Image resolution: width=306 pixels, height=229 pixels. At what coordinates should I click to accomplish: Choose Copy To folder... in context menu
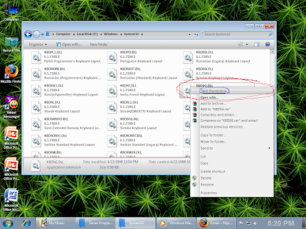232,135
